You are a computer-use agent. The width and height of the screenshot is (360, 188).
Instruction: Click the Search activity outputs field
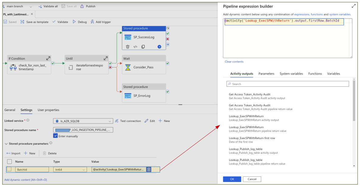click(x=288, y=84)
